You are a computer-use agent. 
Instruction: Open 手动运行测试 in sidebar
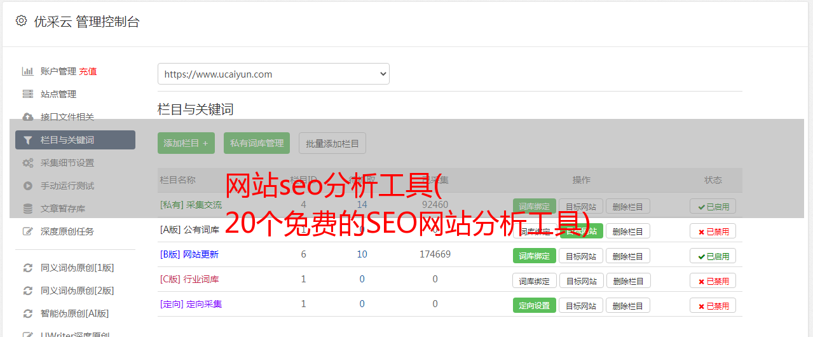[67, 186]
